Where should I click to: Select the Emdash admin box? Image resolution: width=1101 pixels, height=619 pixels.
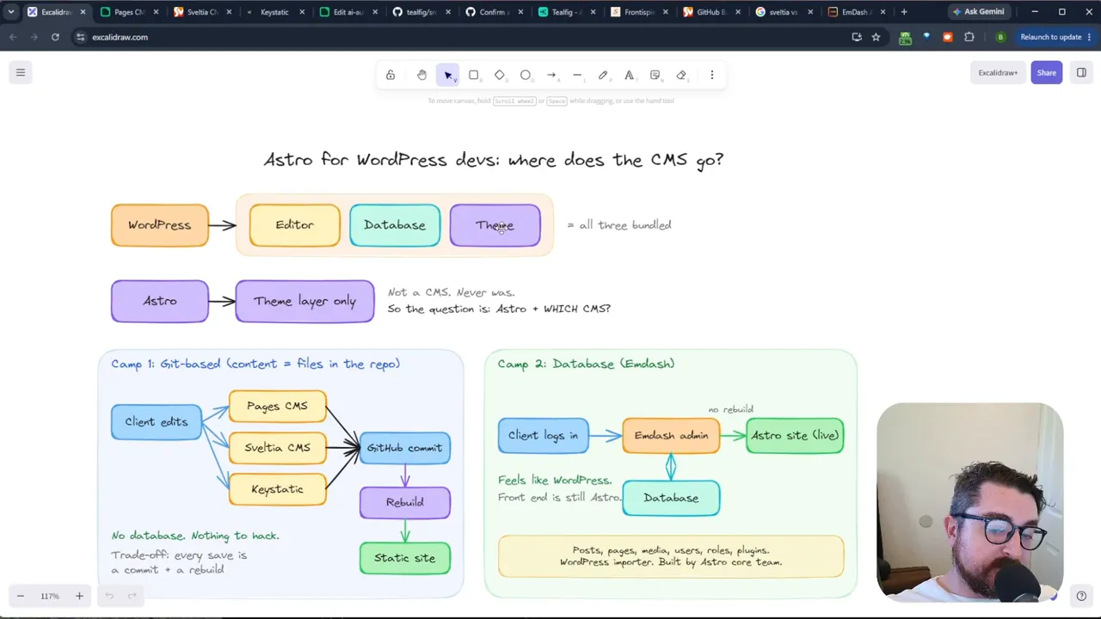click(671, 436)
